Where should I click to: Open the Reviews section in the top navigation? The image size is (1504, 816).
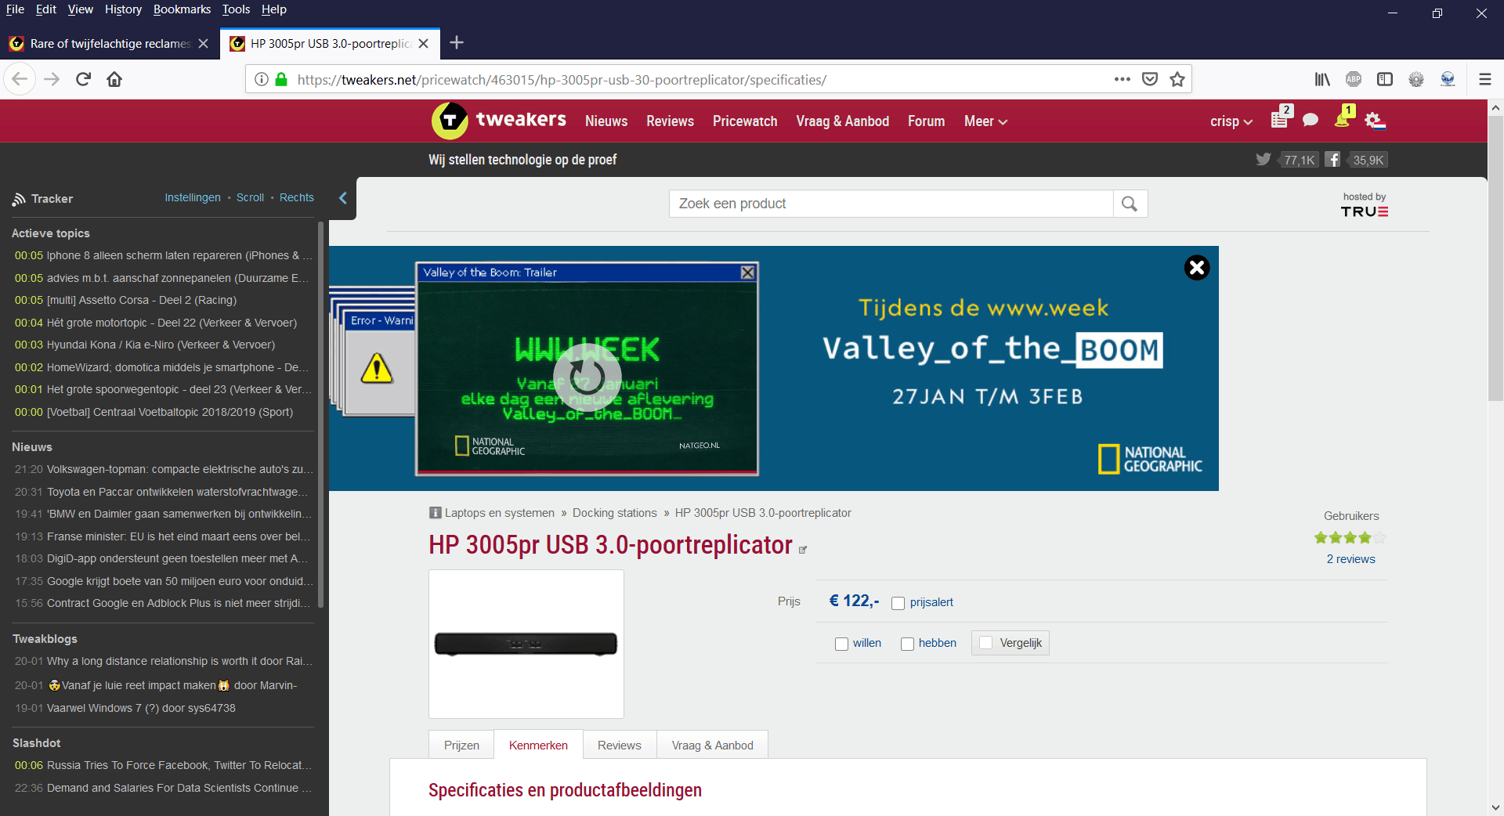pos(670,121)
